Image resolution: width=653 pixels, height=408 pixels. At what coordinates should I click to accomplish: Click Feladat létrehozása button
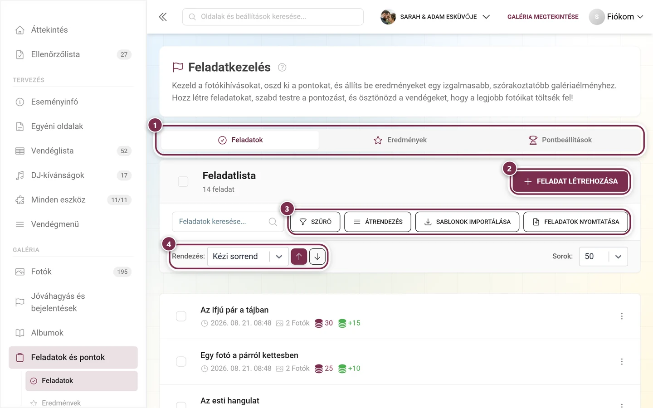pos(570,181)
